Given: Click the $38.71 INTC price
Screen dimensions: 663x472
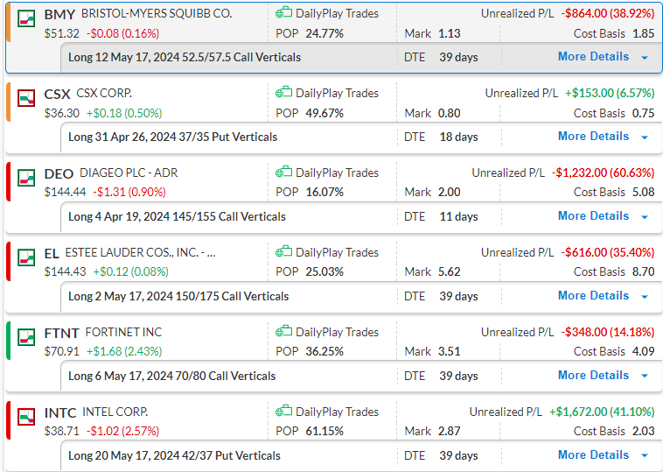Looking at the screenshot, I should pyautogui.click(x=62, y=431).
